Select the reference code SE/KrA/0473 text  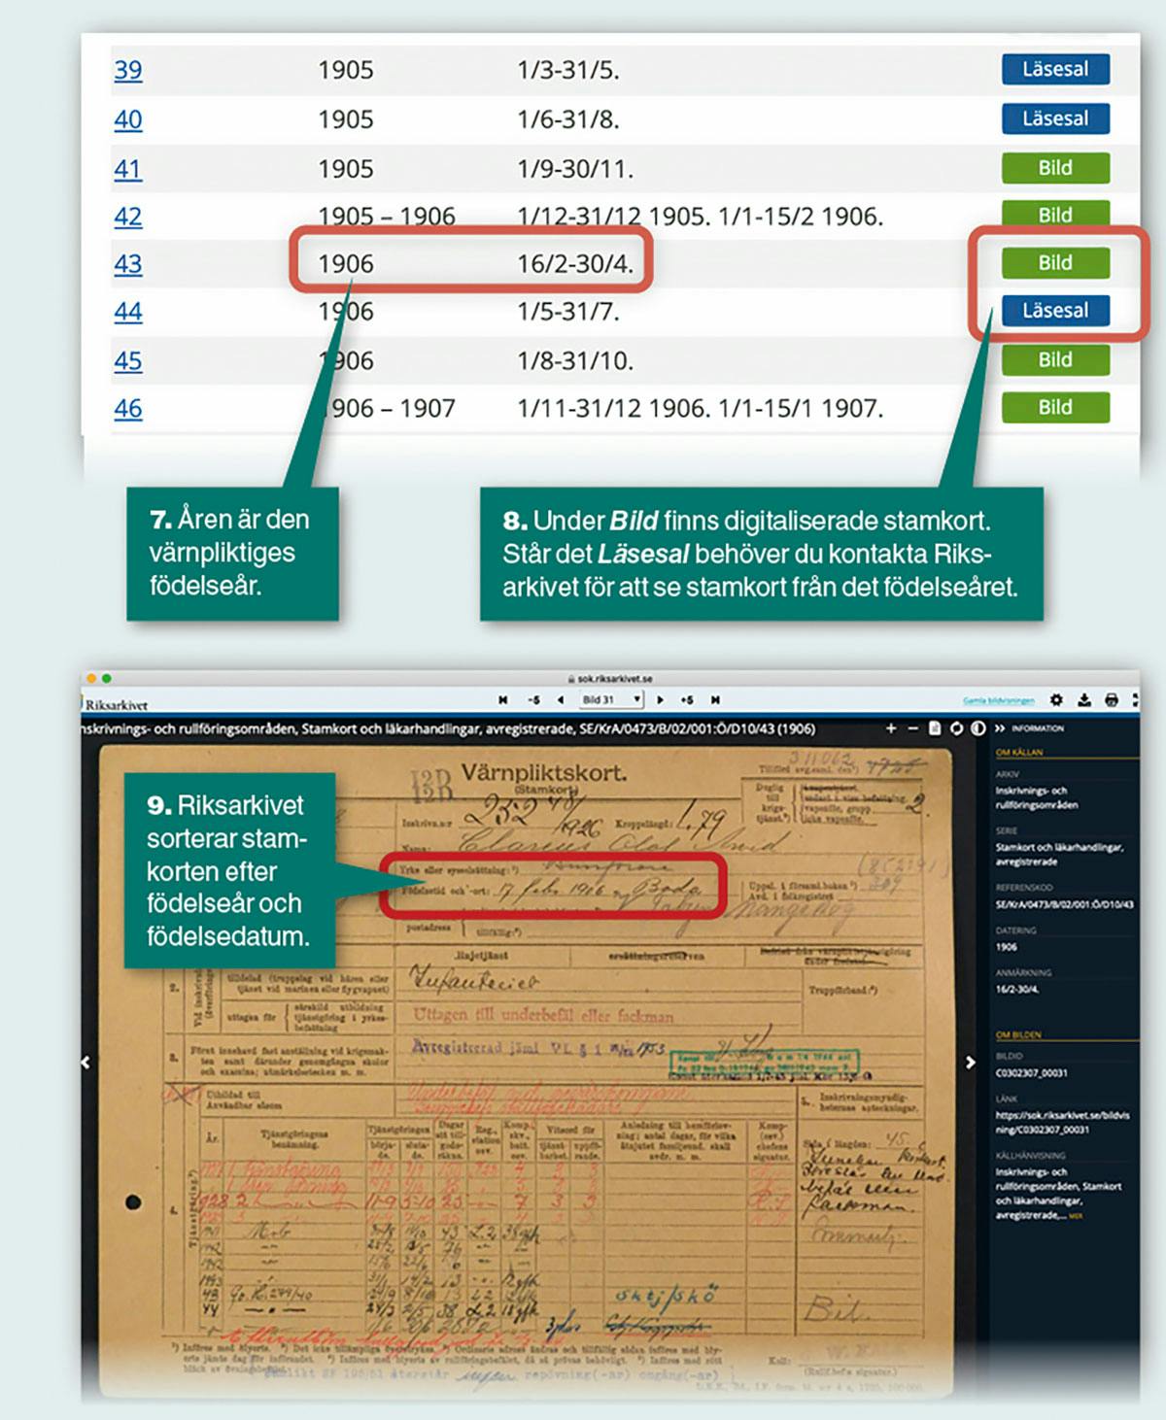click(x=1064, y=904)
